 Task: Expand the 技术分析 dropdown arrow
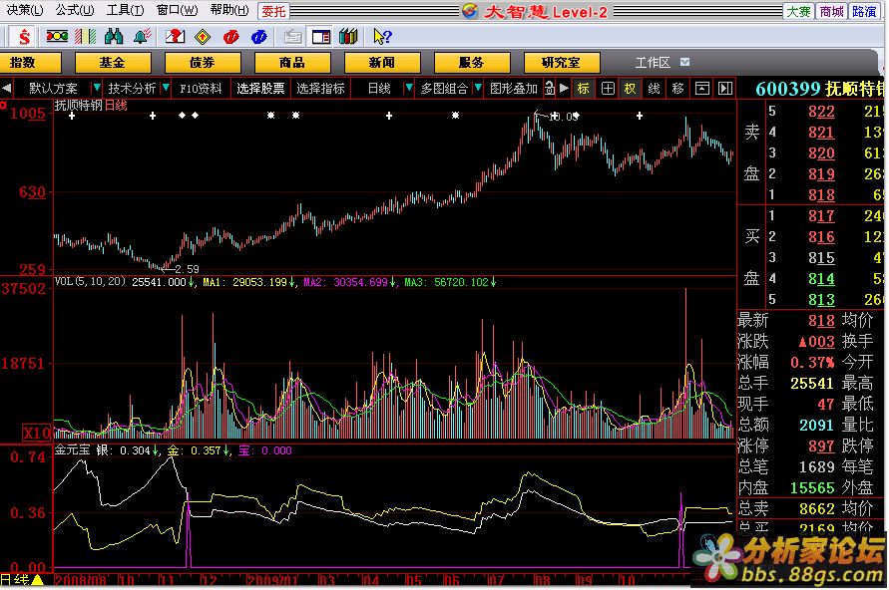(x=166, y=88)
